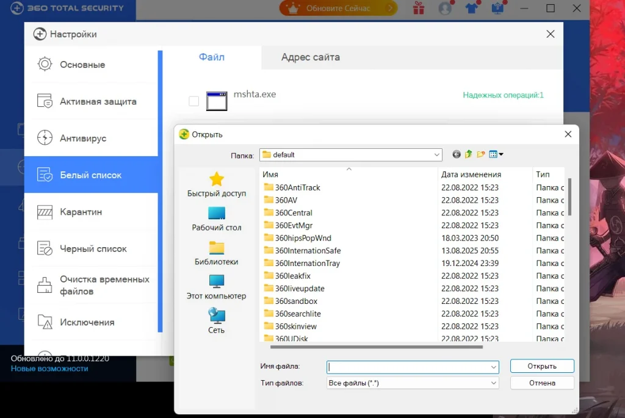Click the Надежных операций:1 label
625x418 pixels.
(503, 95)
